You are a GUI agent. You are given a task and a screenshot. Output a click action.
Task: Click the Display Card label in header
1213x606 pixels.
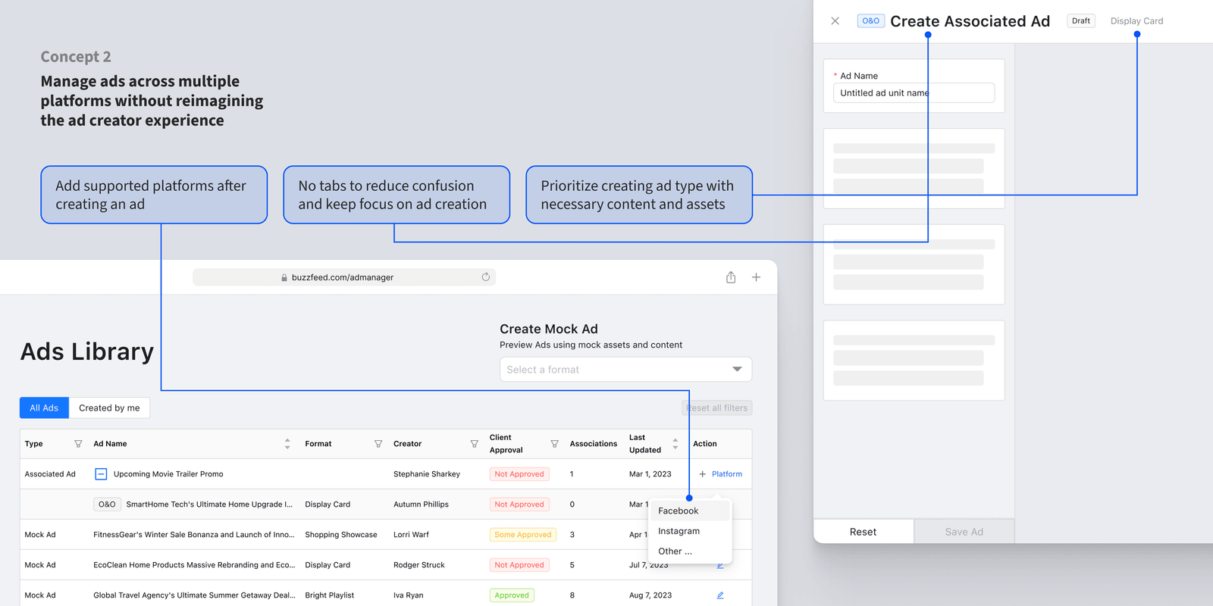pos(1136,21)
